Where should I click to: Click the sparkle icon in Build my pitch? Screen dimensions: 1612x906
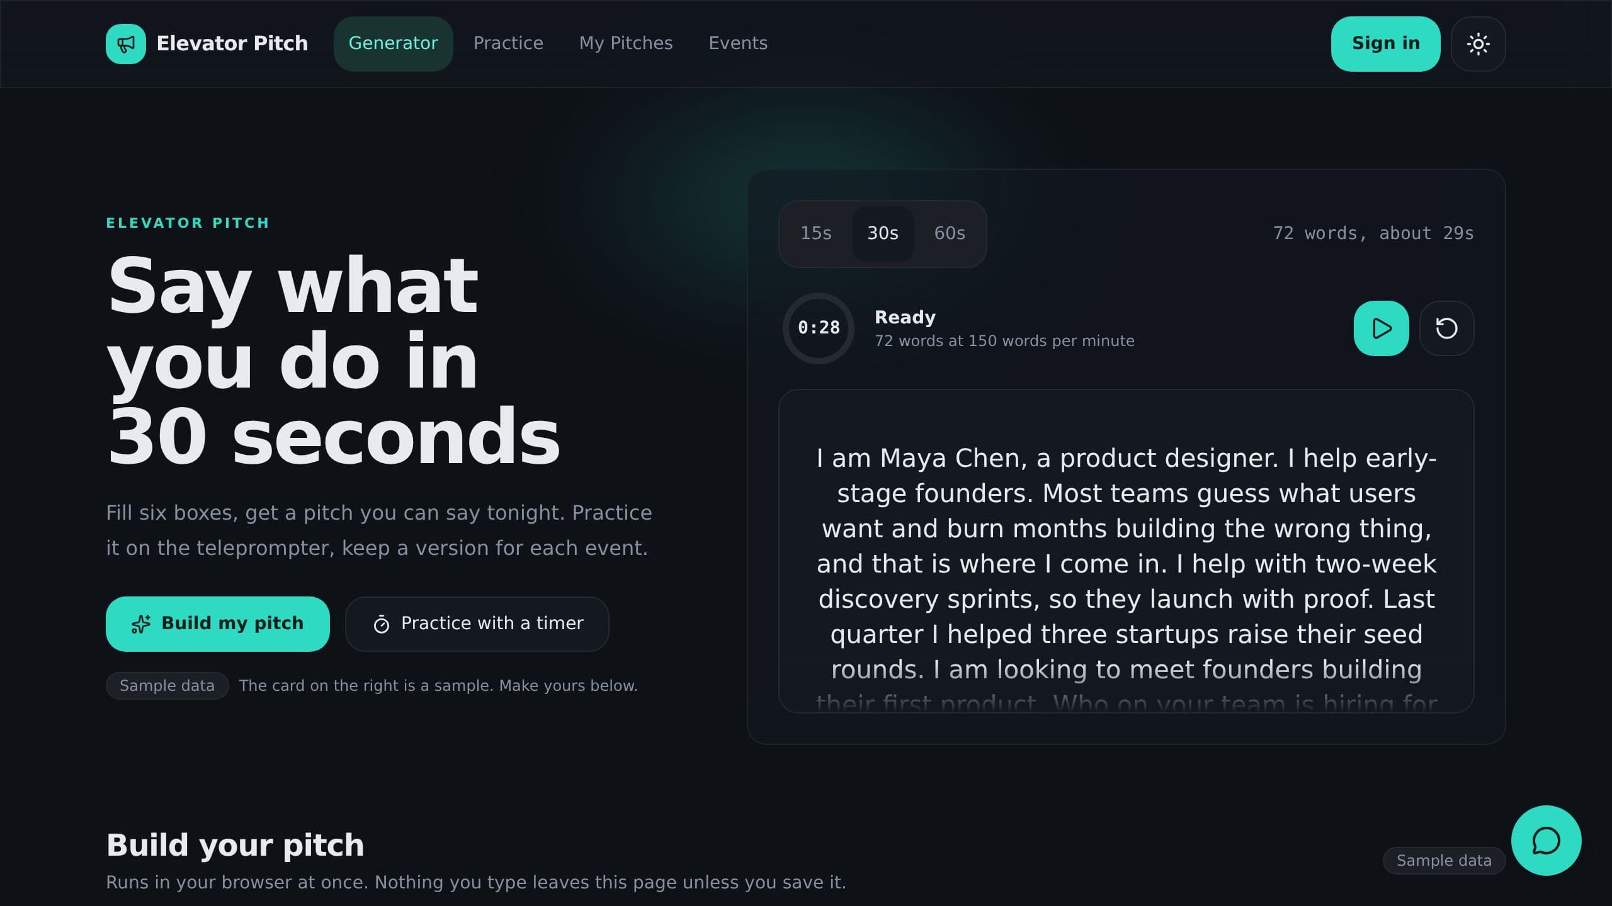click(141, 624)
